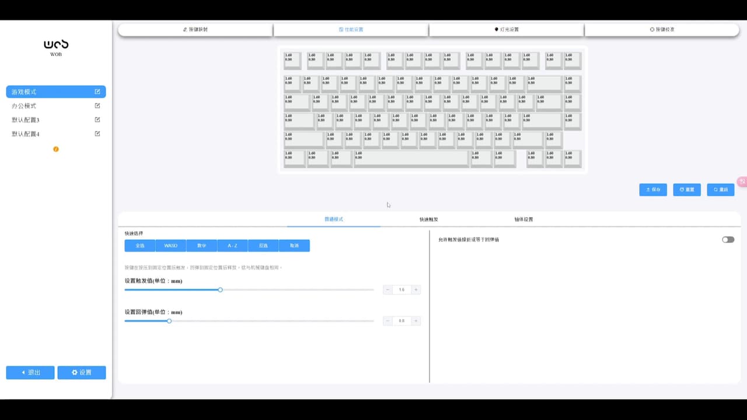The height and width of the screenshot is (420, 747).
Task: Enable 允许触发值接近或等于回弹值 toggle
Action: pyautogui.click(x=728, y=240)
